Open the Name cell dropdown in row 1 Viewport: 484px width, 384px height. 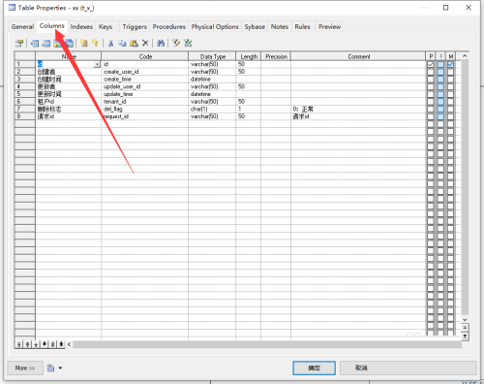(97, 64)
